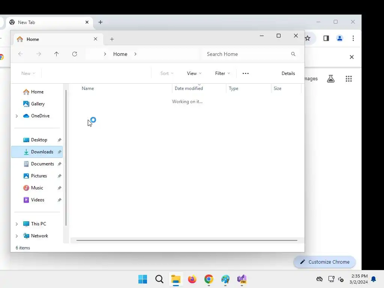Open the Windows Start menu
The image size is (384, 288).
pyautogui.click(x=142, y=279)
